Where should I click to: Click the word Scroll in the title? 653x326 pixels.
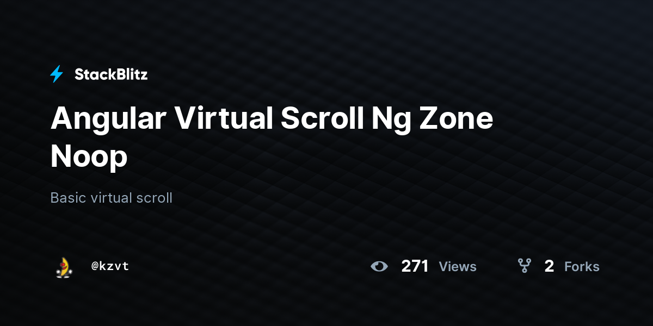click(322, 118)
